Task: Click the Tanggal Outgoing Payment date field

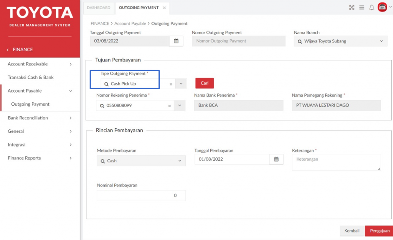Action: pos(130,41)
